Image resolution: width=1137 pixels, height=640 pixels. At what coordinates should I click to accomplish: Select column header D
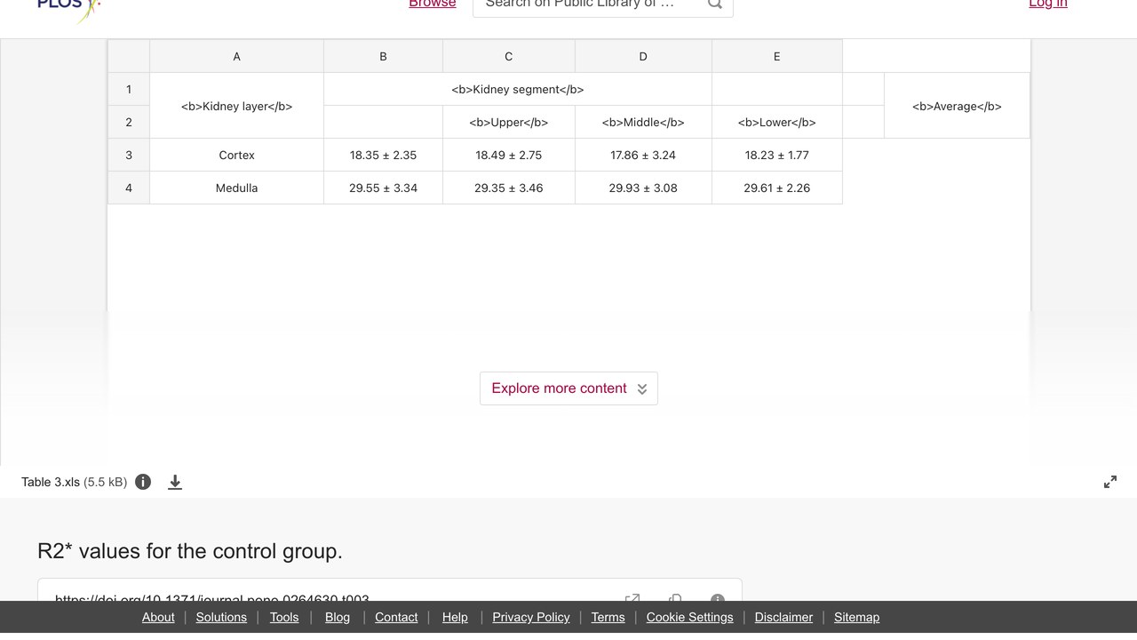coord(643,56)
